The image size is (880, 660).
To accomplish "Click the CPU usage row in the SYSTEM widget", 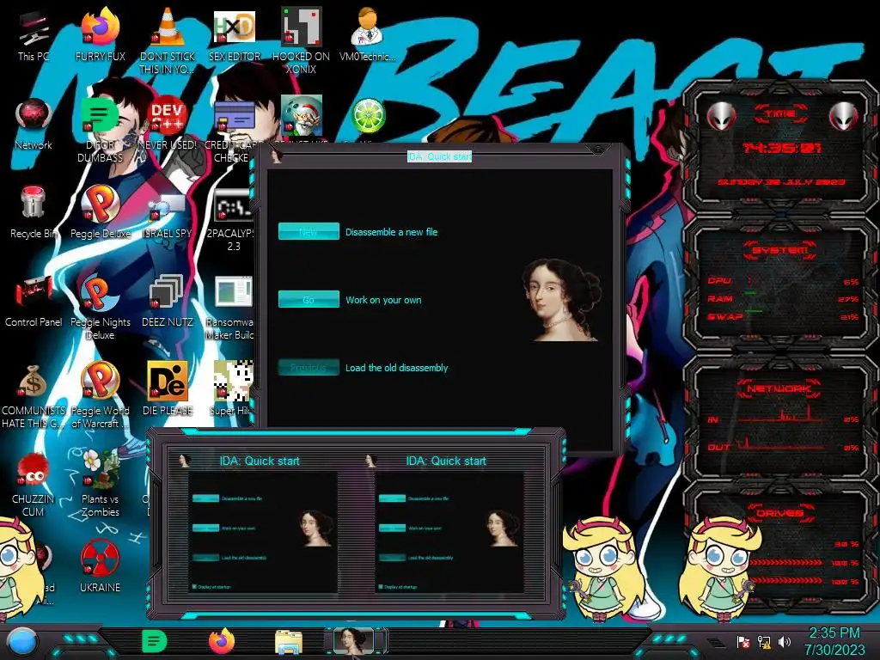I will [783, 281].
